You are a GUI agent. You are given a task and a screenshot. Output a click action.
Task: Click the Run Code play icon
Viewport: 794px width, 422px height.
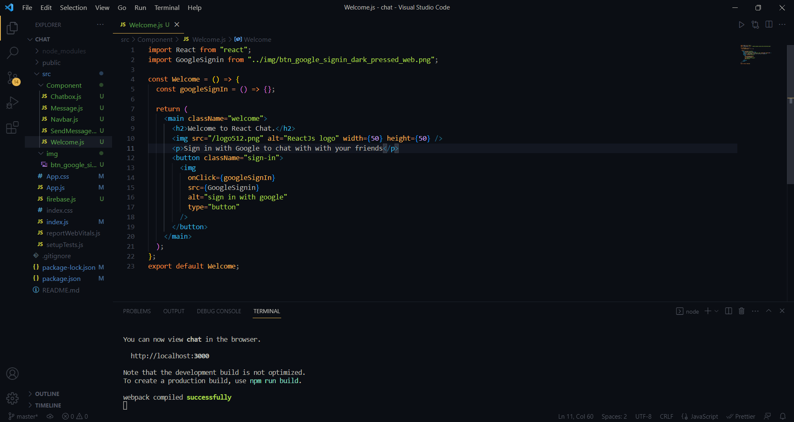(x=741, y=25)
